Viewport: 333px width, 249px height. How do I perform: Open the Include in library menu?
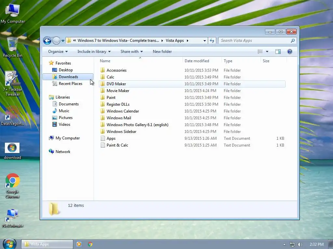[94, 52]
